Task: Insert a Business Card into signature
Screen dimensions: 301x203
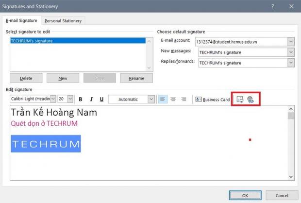Action: click(x=212, y=99)
